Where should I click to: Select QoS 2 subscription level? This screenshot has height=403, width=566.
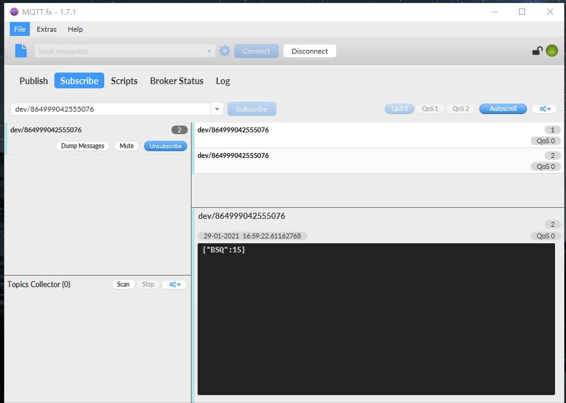coord(460,109)
